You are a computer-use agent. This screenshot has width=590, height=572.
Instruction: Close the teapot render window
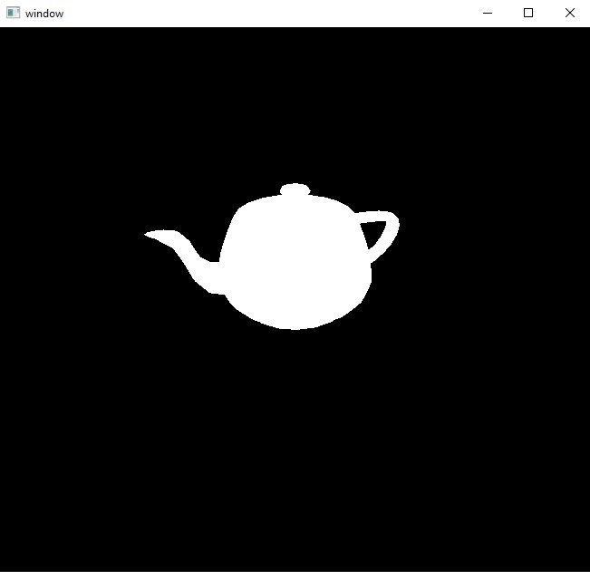[x=570, y=14]
